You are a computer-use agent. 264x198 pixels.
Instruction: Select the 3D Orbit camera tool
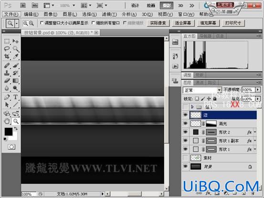point(15,114)
